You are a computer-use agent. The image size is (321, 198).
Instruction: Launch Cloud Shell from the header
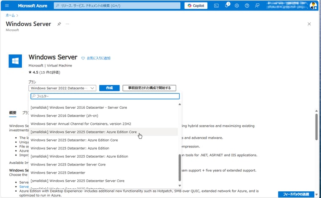coord(216,6)
